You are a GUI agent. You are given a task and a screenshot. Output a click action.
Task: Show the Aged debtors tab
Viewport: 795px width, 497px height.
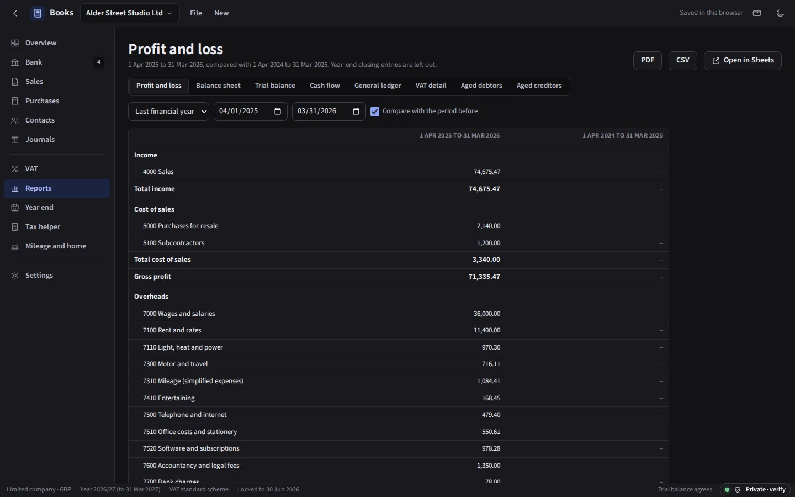(x=481, y=86)
